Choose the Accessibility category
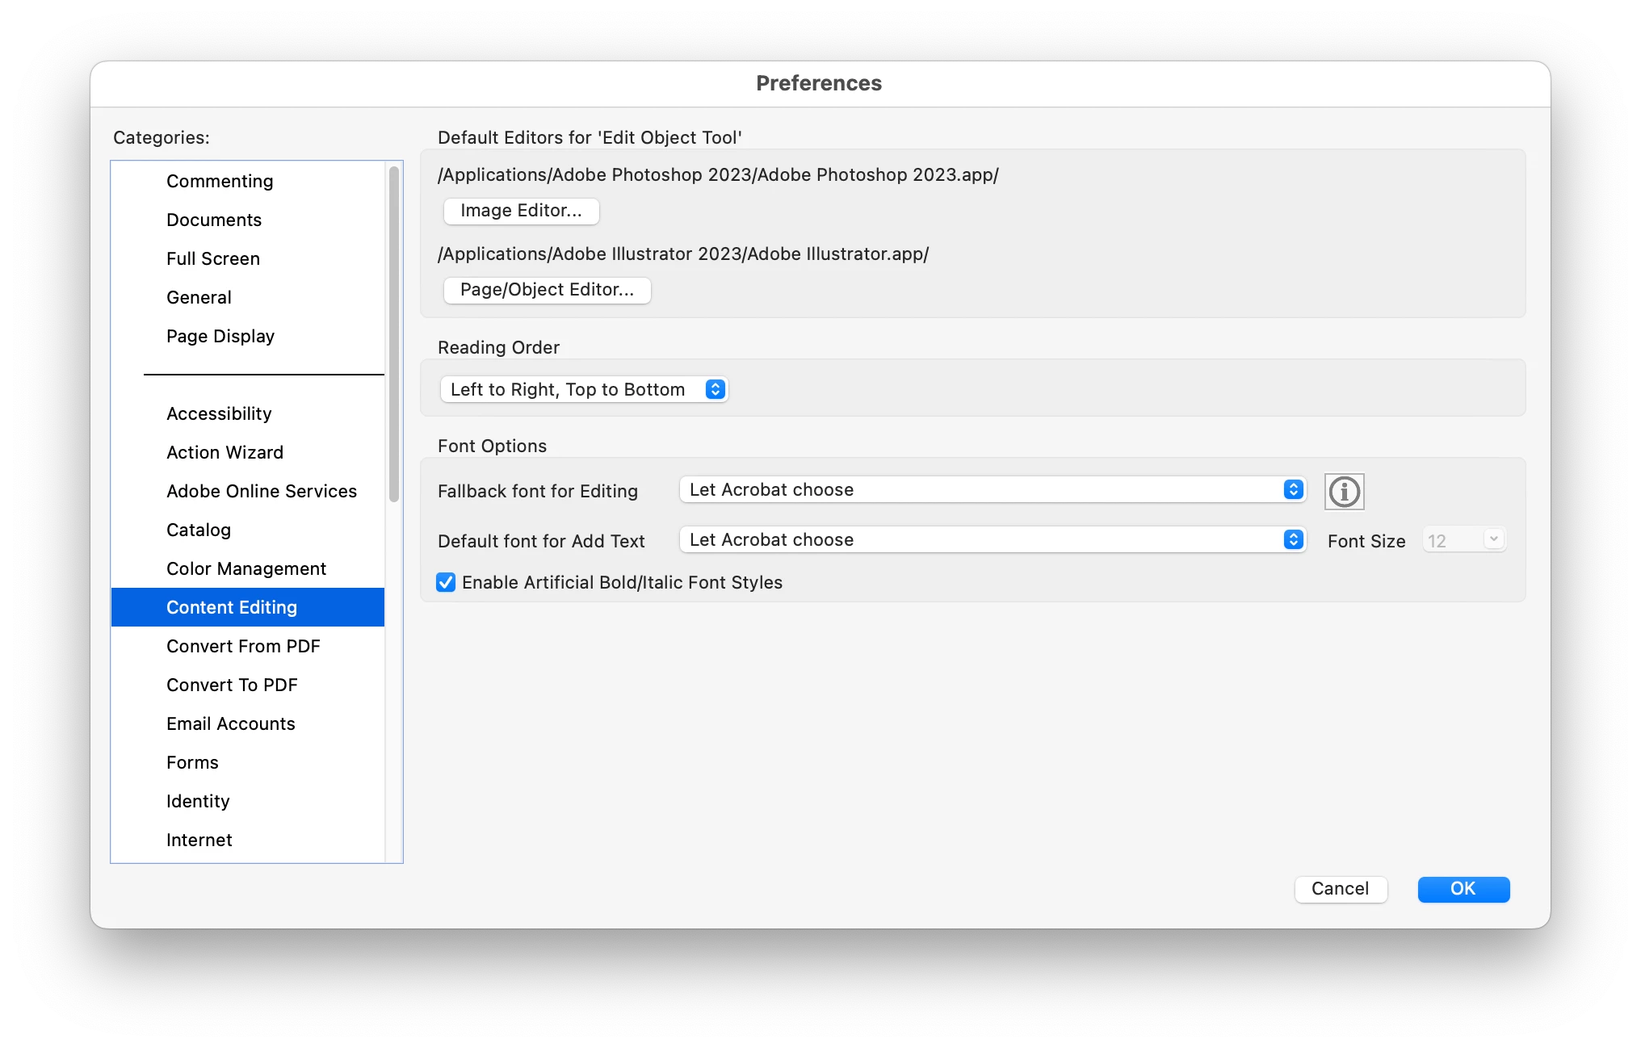 [219, 413]
